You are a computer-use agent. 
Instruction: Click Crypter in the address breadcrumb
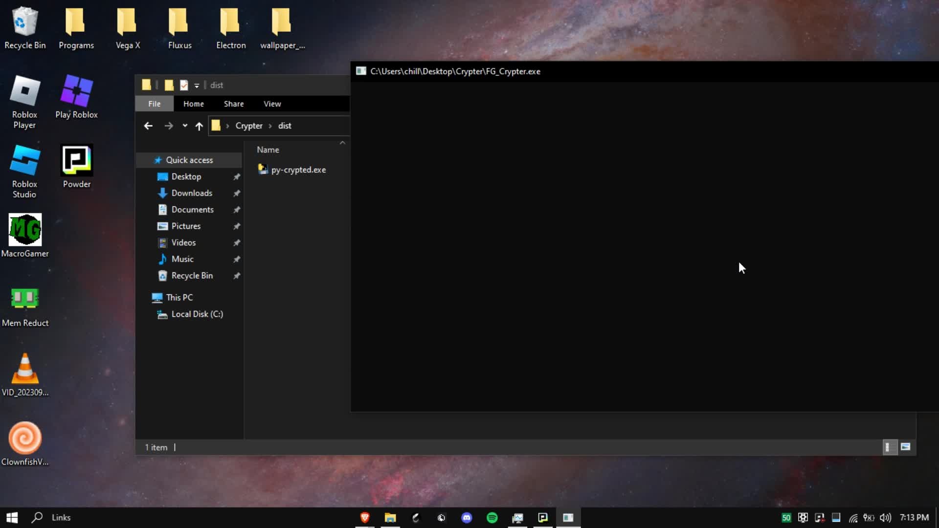point(248,126)
